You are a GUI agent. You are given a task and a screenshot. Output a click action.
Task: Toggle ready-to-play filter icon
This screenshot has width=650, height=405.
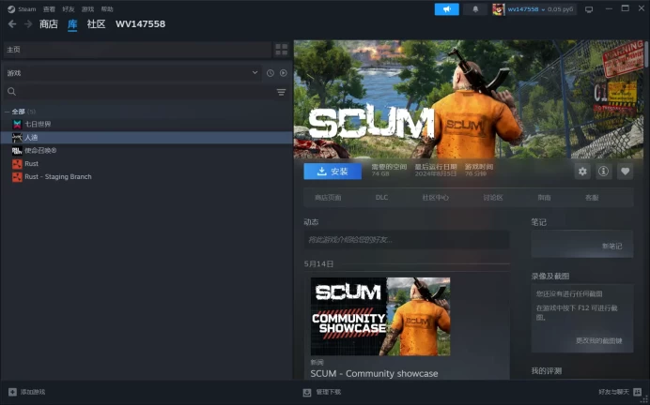tap(283, 73)
